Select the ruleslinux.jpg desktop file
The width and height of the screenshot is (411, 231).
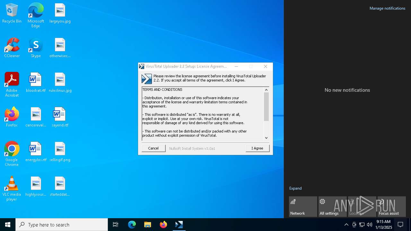(x=60, y=82)
